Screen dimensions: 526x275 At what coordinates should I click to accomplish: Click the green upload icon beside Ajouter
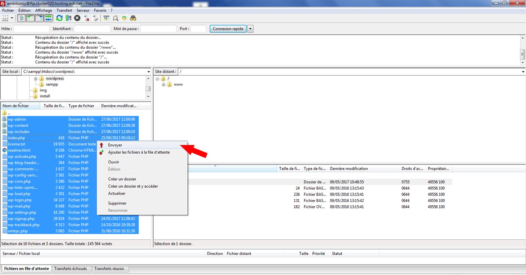(101, 152)
